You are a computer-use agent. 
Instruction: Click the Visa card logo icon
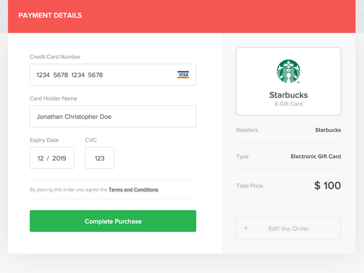[x=183, y=75]
